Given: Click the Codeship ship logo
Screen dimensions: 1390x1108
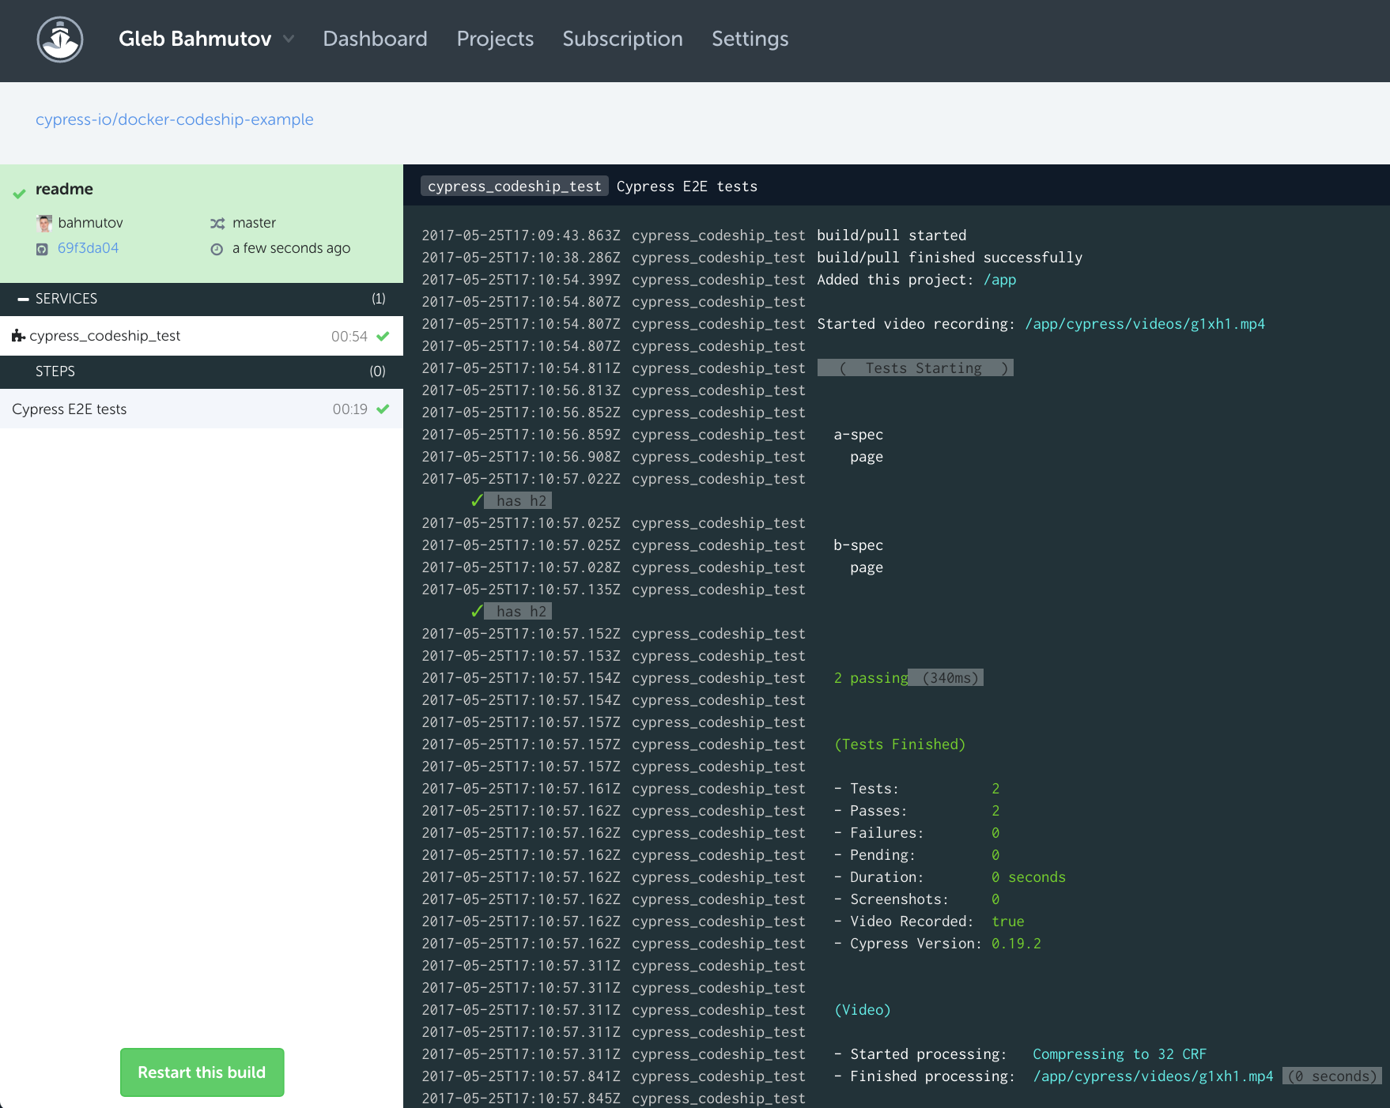Looking at the screenshot, I should click(x=60, y=40).
